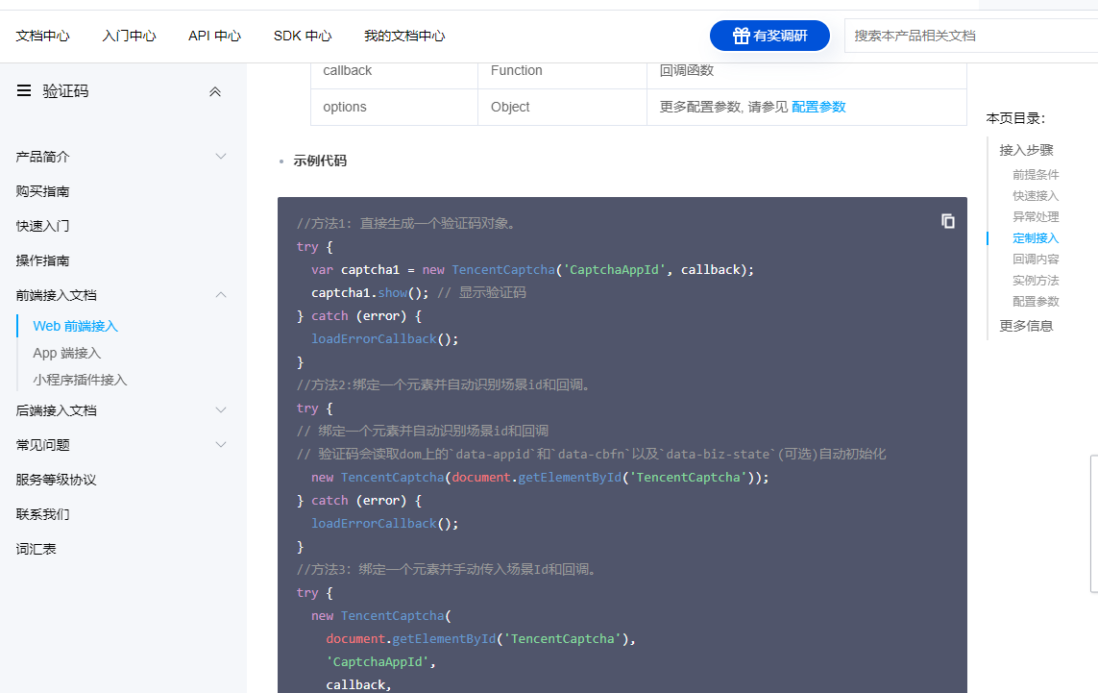1098x693 pixels.
Task: Collapse the 前端接入文档 section chevron
Action: point(221,295)
